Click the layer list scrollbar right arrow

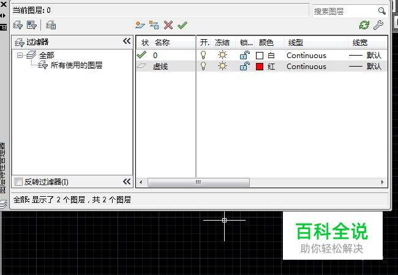[x=383, y=182]
